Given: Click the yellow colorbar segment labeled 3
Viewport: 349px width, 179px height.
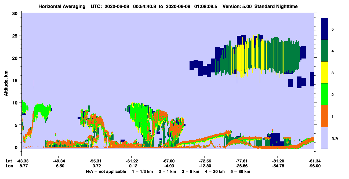Looking at the screenshot, I should click(x=325, y=72).
